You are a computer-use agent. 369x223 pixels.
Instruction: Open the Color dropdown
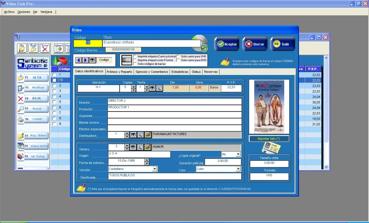tap(238, 169)
